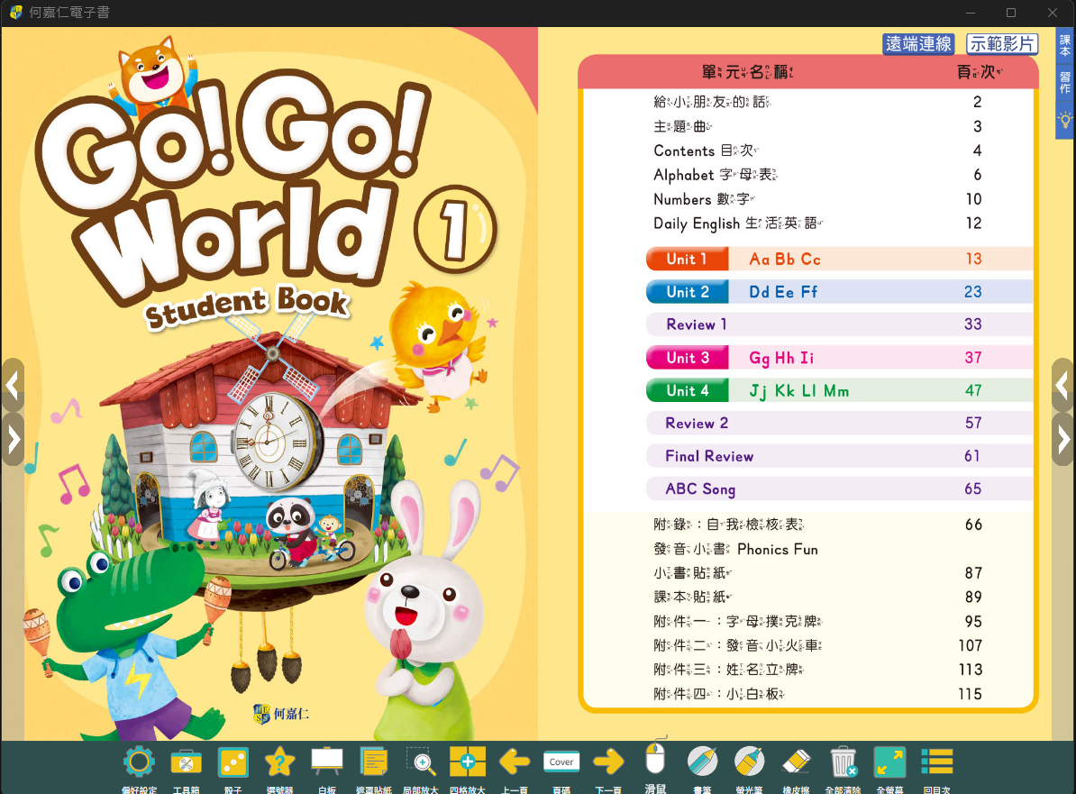Click the right edge upper chevron arrow
Viewport: 1076px width, 794px height.
pos(1062,385)
